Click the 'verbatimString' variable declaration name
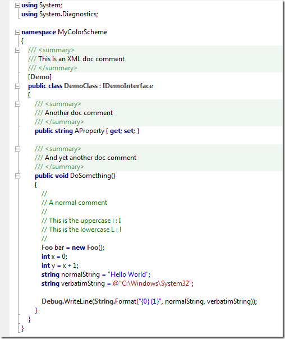 [83, 283]
